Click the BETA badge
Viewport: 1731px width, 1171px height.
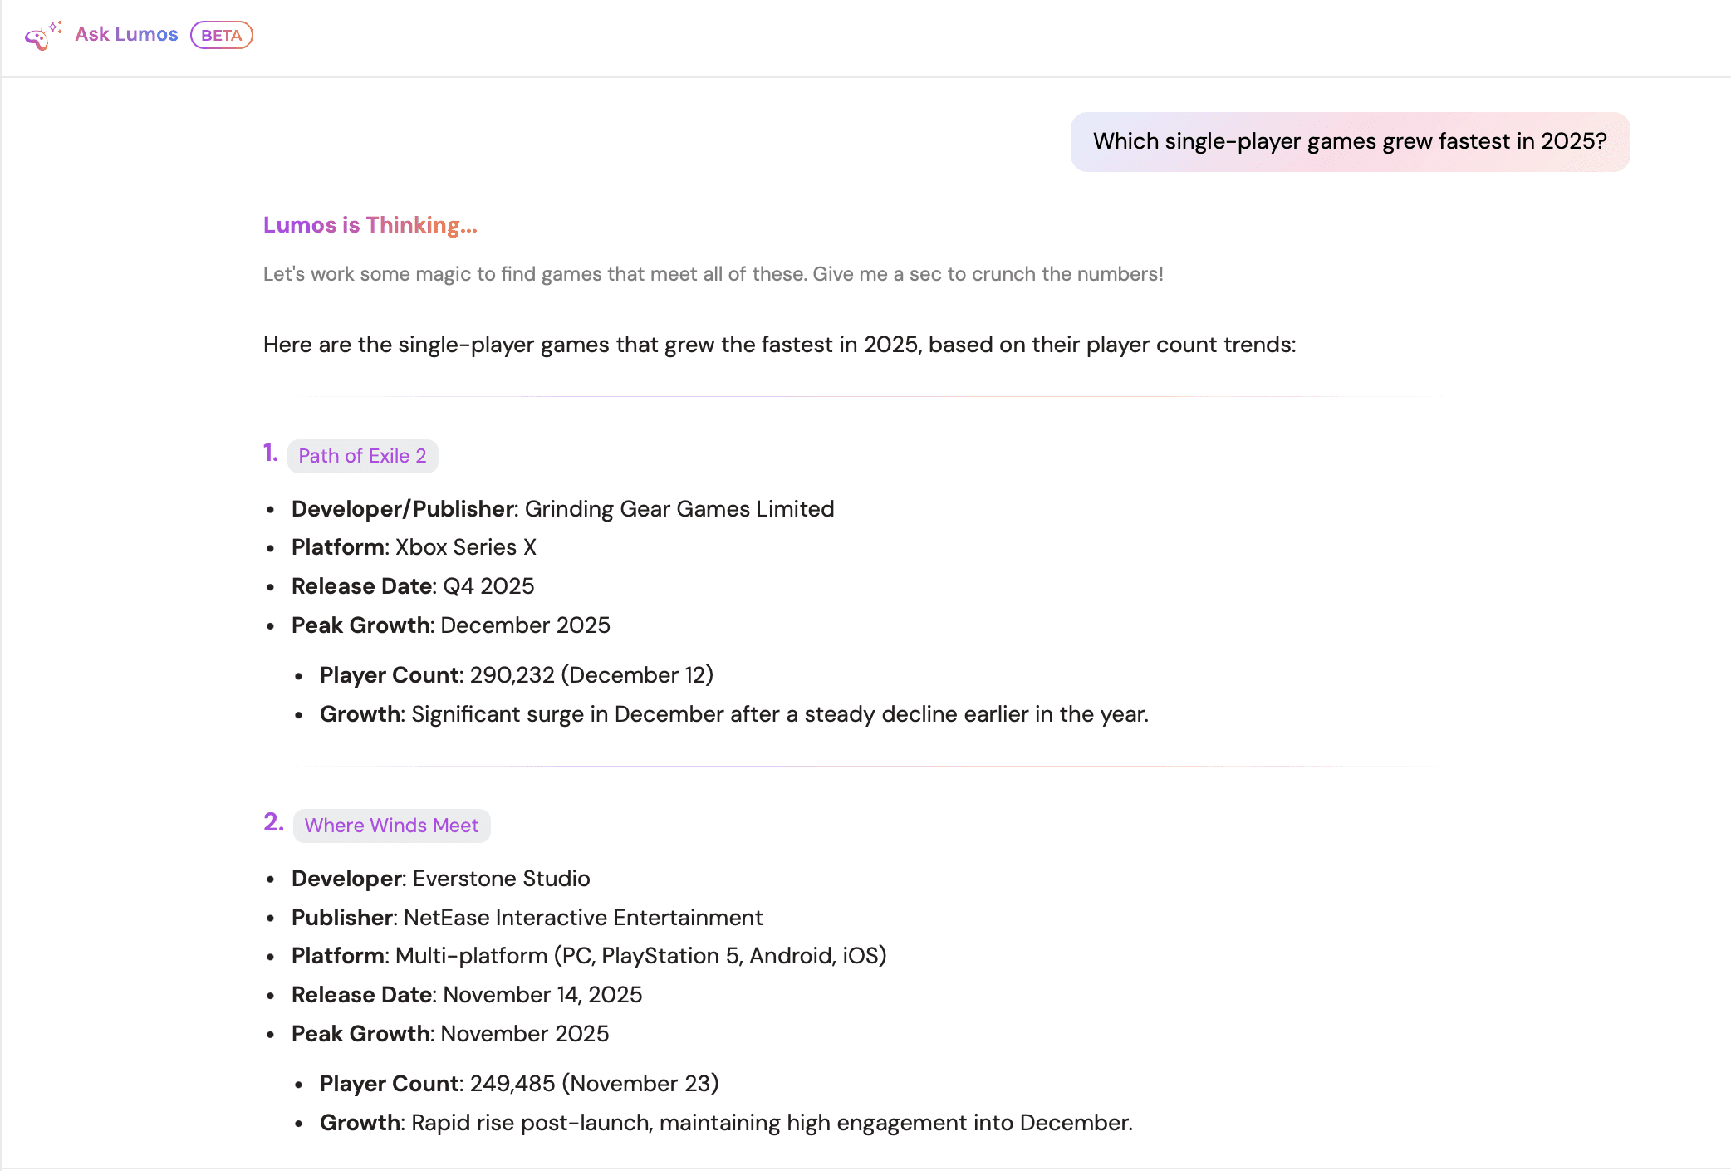221,35
